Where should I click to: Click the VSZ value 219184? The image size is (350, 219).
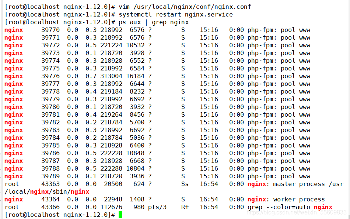[x=111, y=92]
